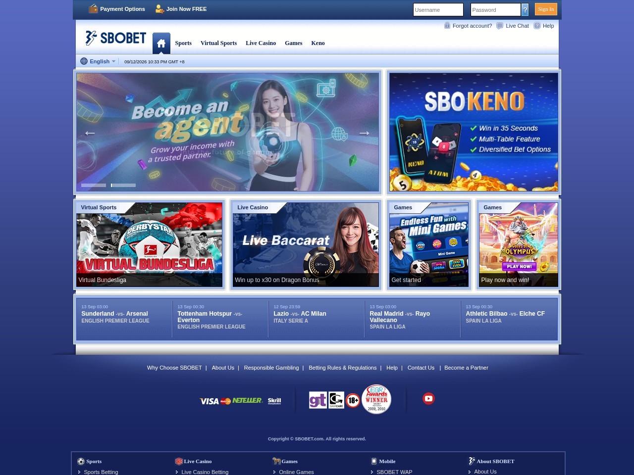Viewport: 634px width, 475px height.
Task: Click the Live Casino footer dice icon
Action: pyautogui.click(x=179, y=461)
